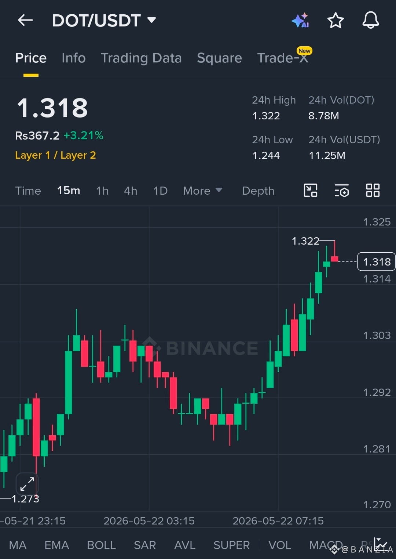Tap the 1.322 high marker on chart
Viewport: 396px width, 559px height.
[x=305, y=241]
